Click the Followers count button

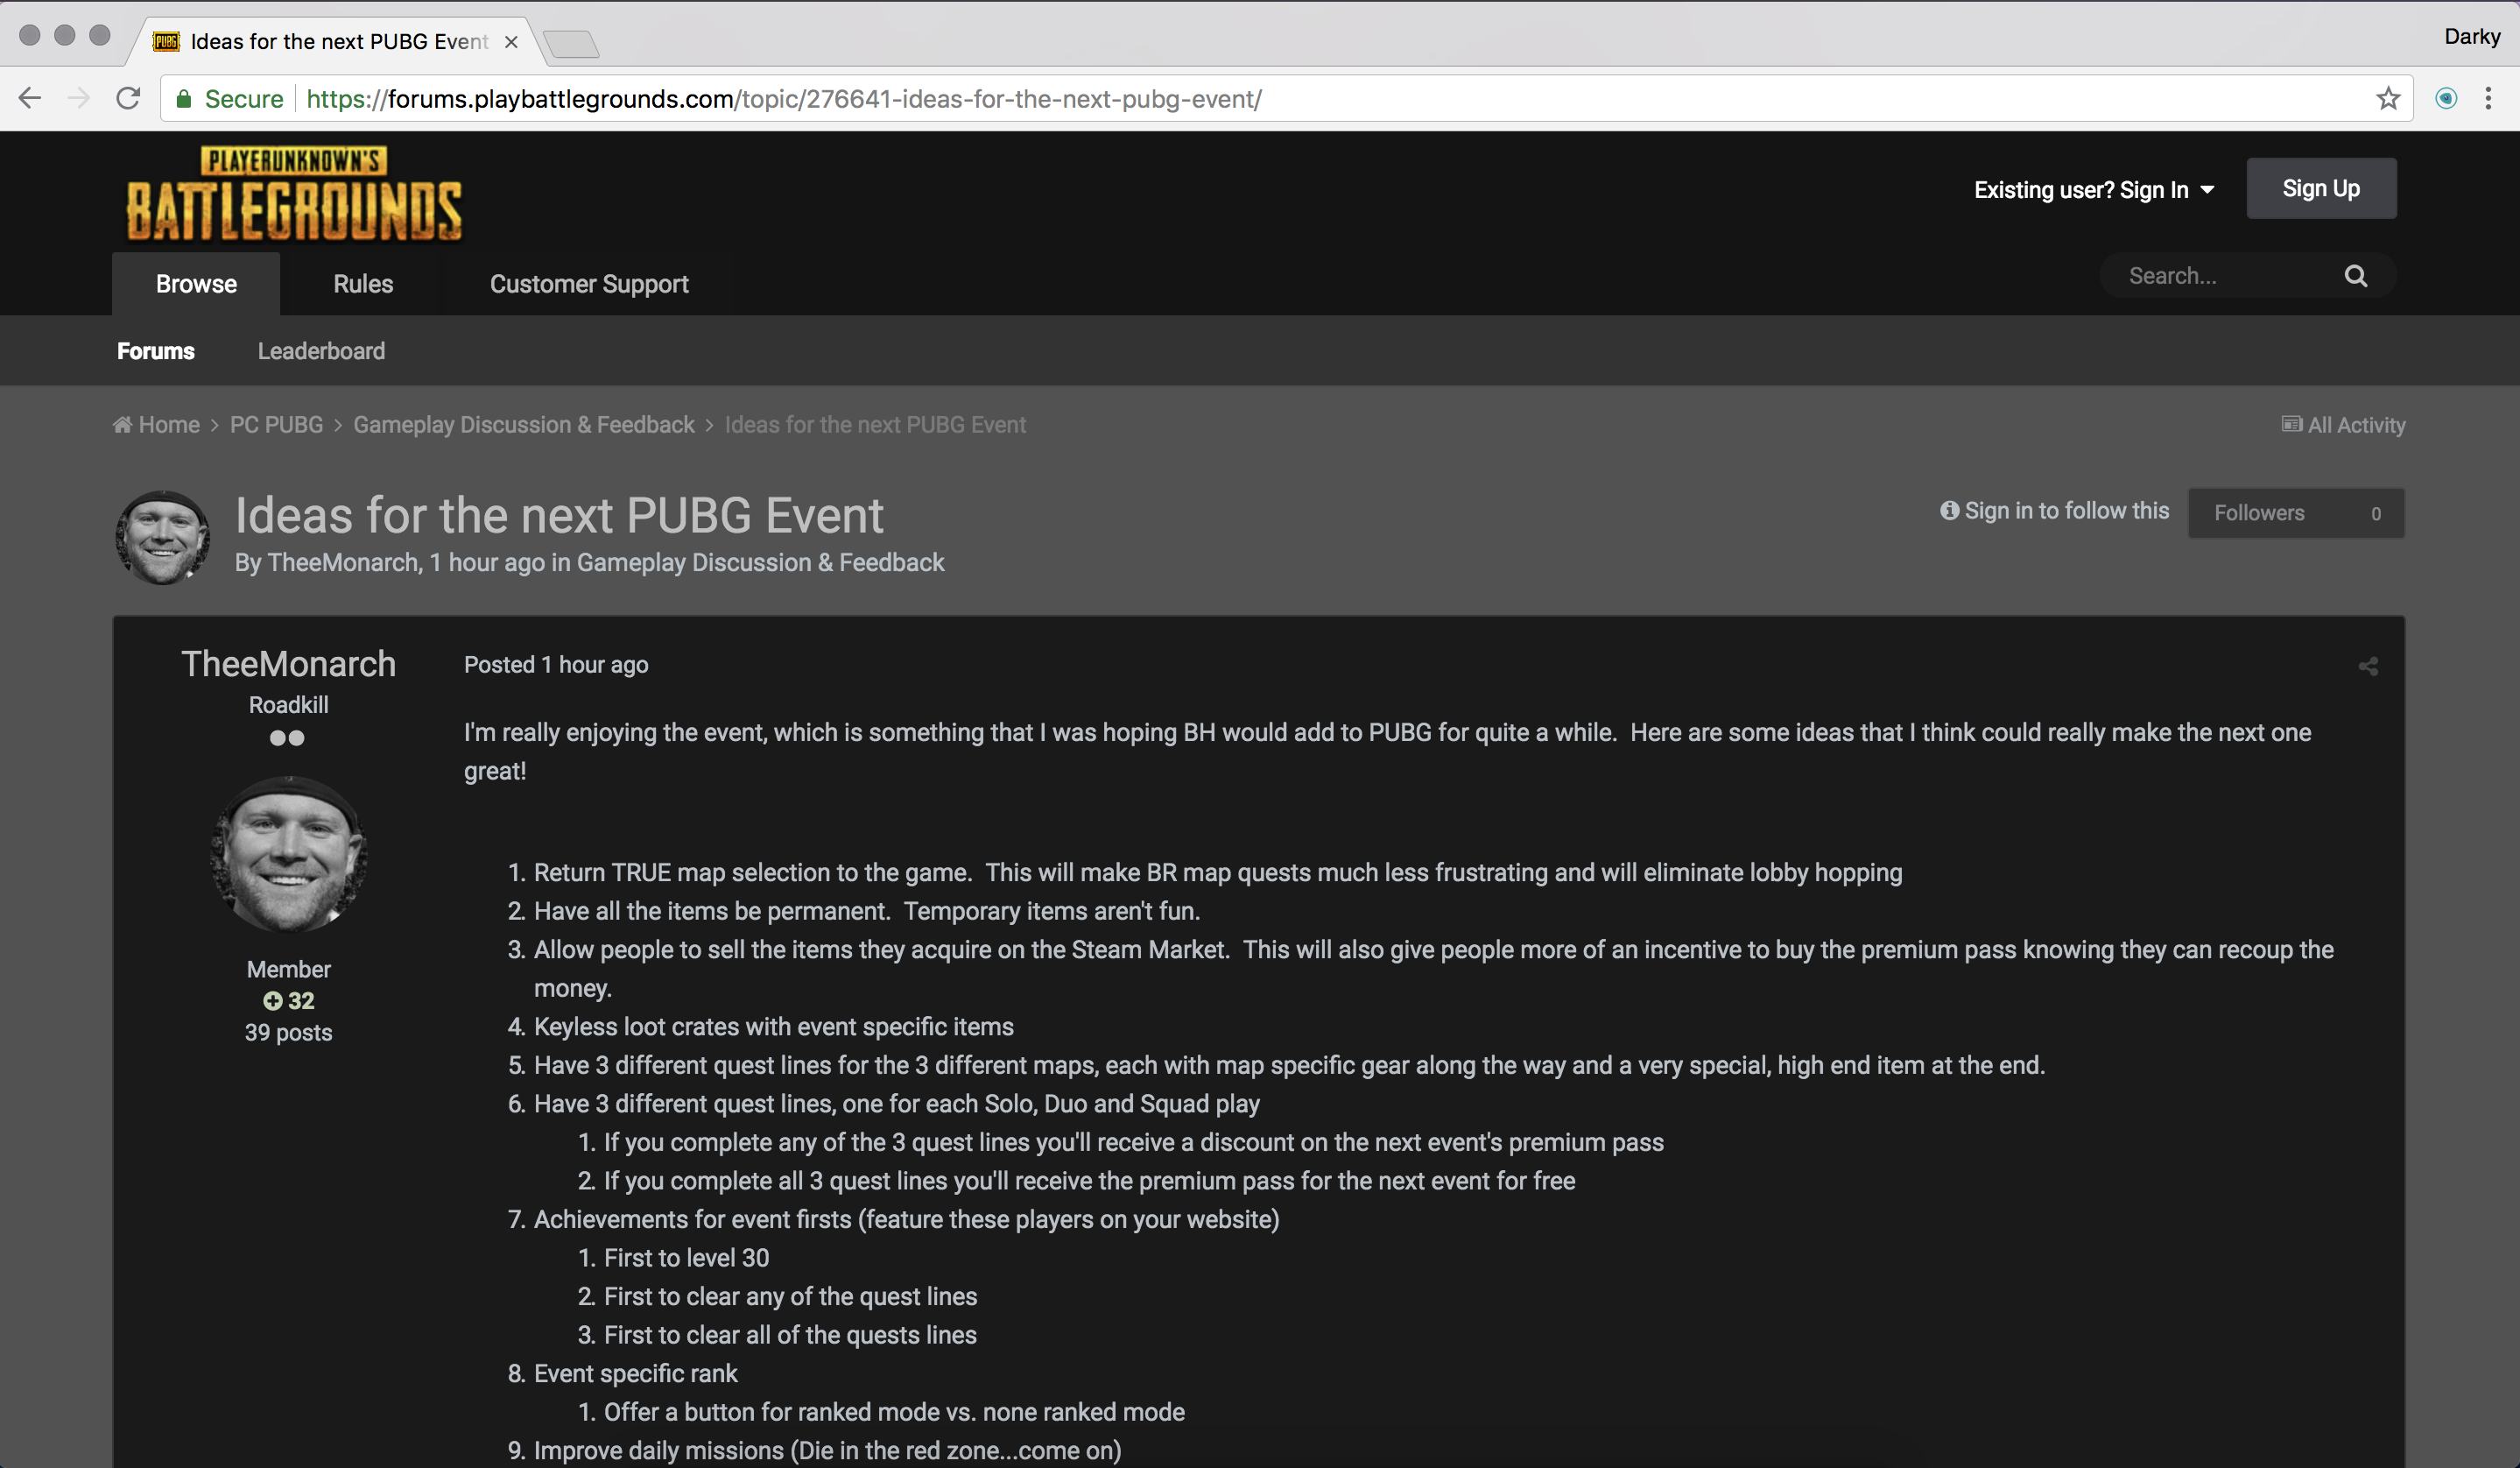point(2296,513)
